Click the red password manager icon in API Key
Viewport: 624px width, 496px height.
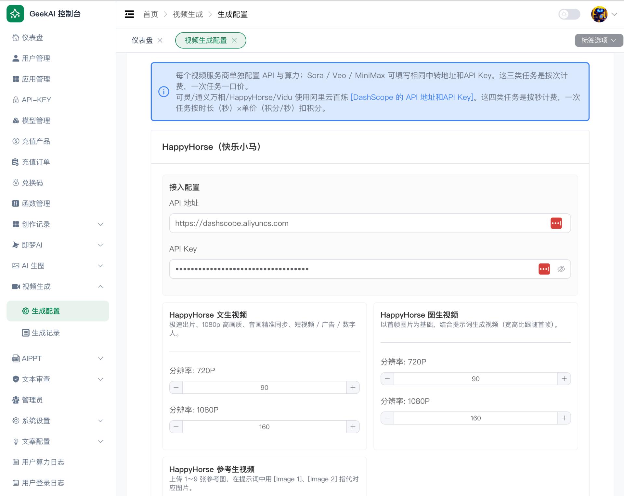(544, 269)
